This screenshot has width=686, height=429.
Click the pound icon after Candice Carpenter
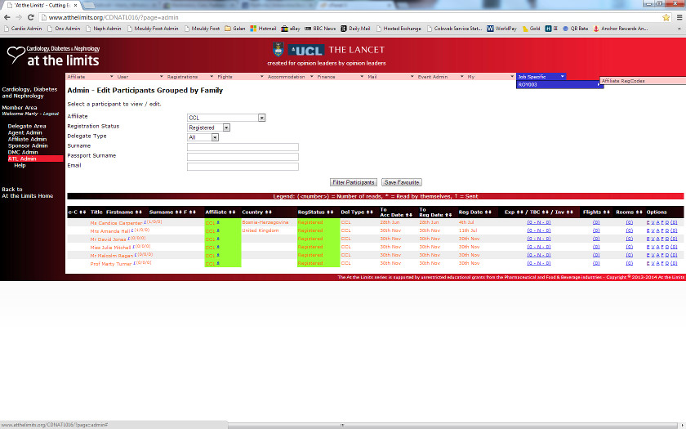click(x=145, y=222)
